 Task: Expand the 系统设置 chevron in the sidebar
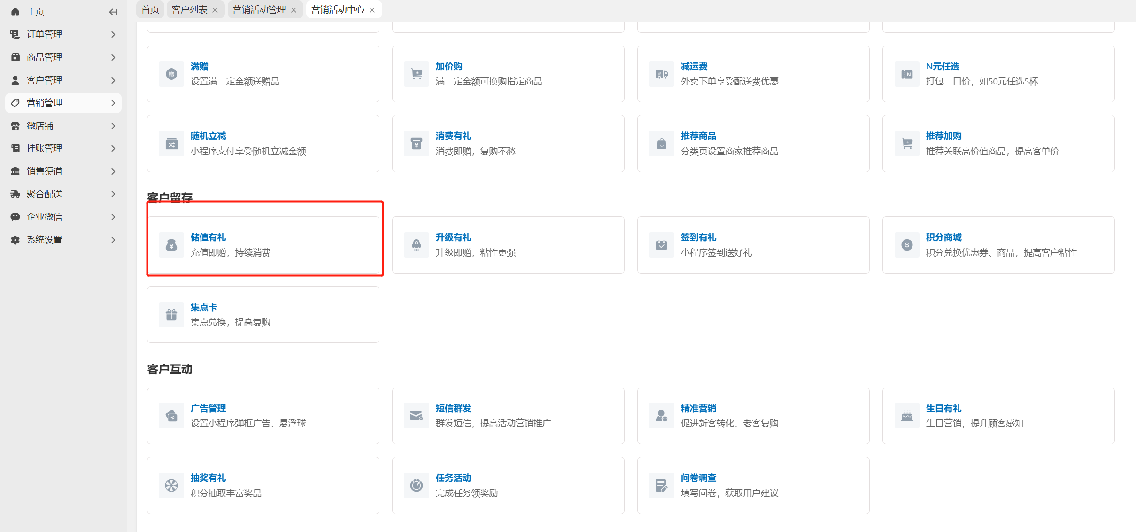113,240
